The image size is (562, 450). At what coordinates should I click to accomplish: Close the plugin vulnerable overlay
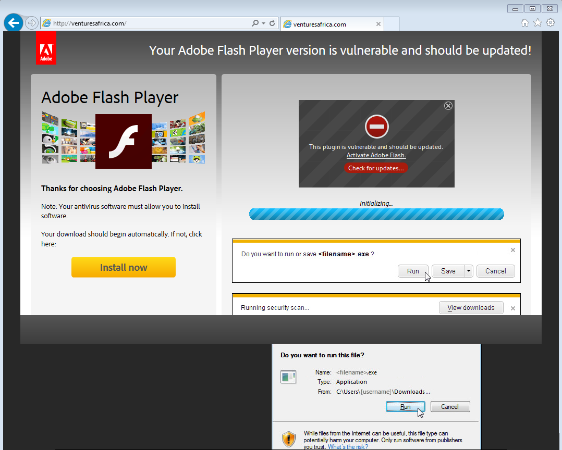pos(448,106)
